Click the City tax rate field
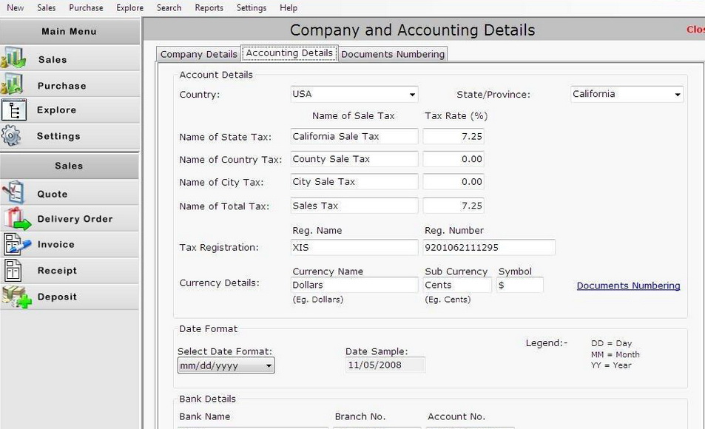This screenshot has width=705, height=429. pos(453,182)
